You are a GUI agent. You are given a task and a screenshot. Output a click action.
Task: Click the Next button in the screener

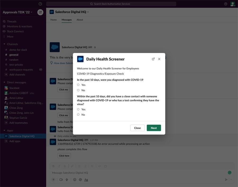154,128
